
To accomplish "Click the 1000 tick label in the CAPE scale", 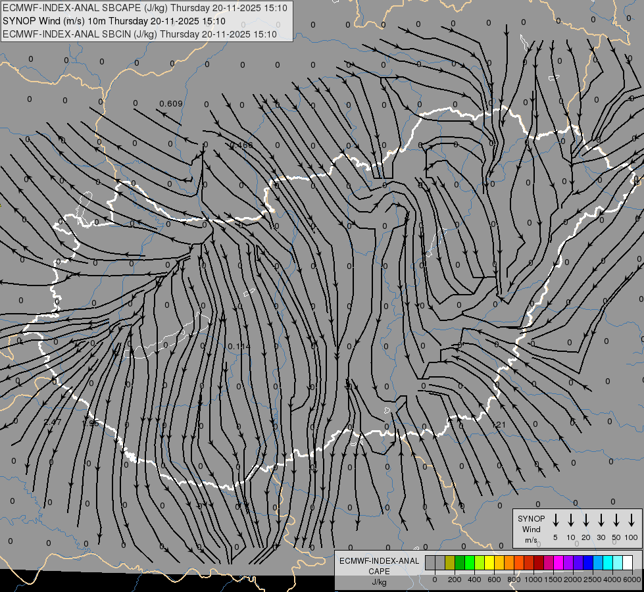I will click(533, 580).
